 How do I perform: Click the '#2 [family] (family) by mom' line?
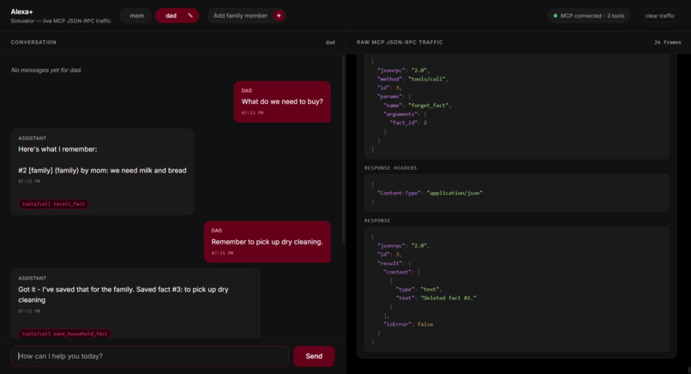tap(102, 170)
